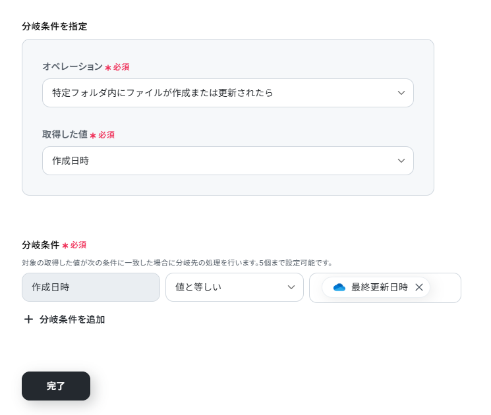Click the オペレーション field label

coord(72,67)
